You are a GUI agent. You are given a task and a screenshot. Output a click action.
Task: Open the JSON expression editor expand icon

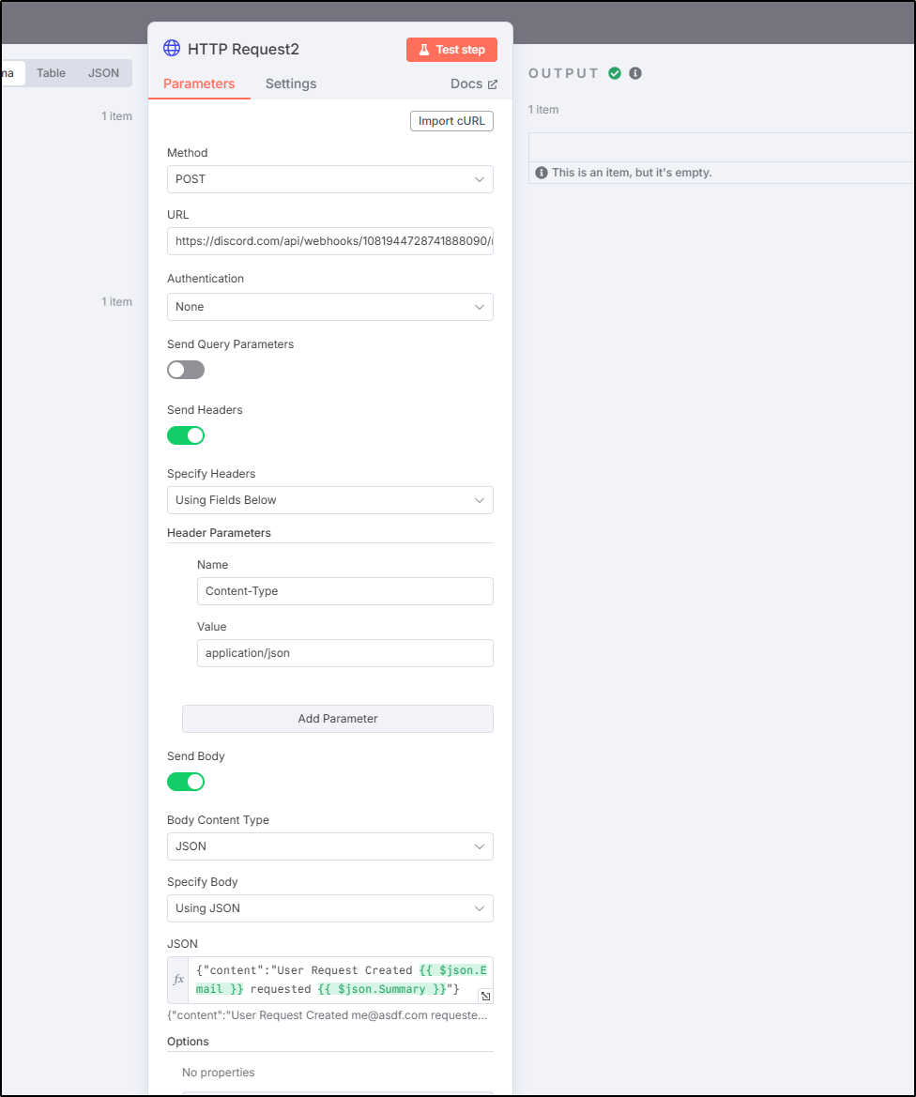[485, 996]
